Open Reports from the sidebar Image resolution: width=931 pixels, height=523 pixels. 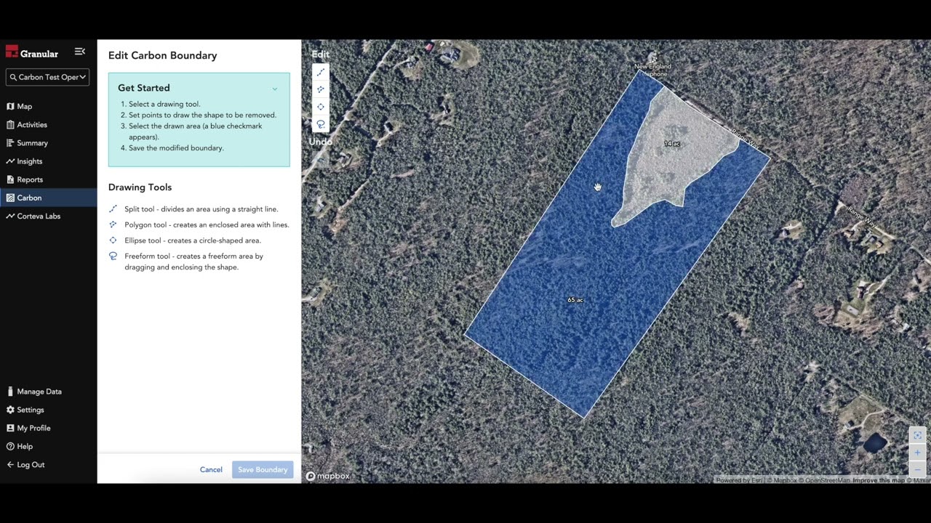click(48, 179)
